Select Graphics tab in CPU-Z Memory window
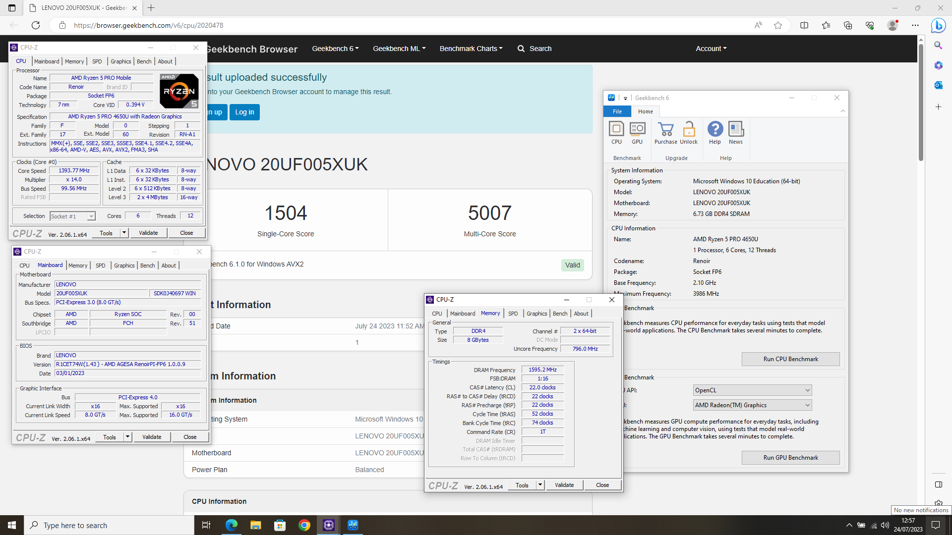 coord(537,314)
